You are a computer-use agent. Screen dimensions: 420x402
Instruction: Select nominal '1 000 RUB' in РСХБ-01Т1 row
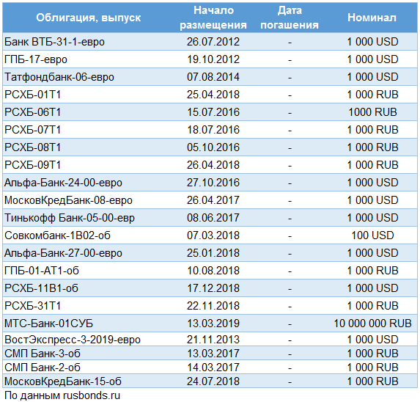click(372, 95)
